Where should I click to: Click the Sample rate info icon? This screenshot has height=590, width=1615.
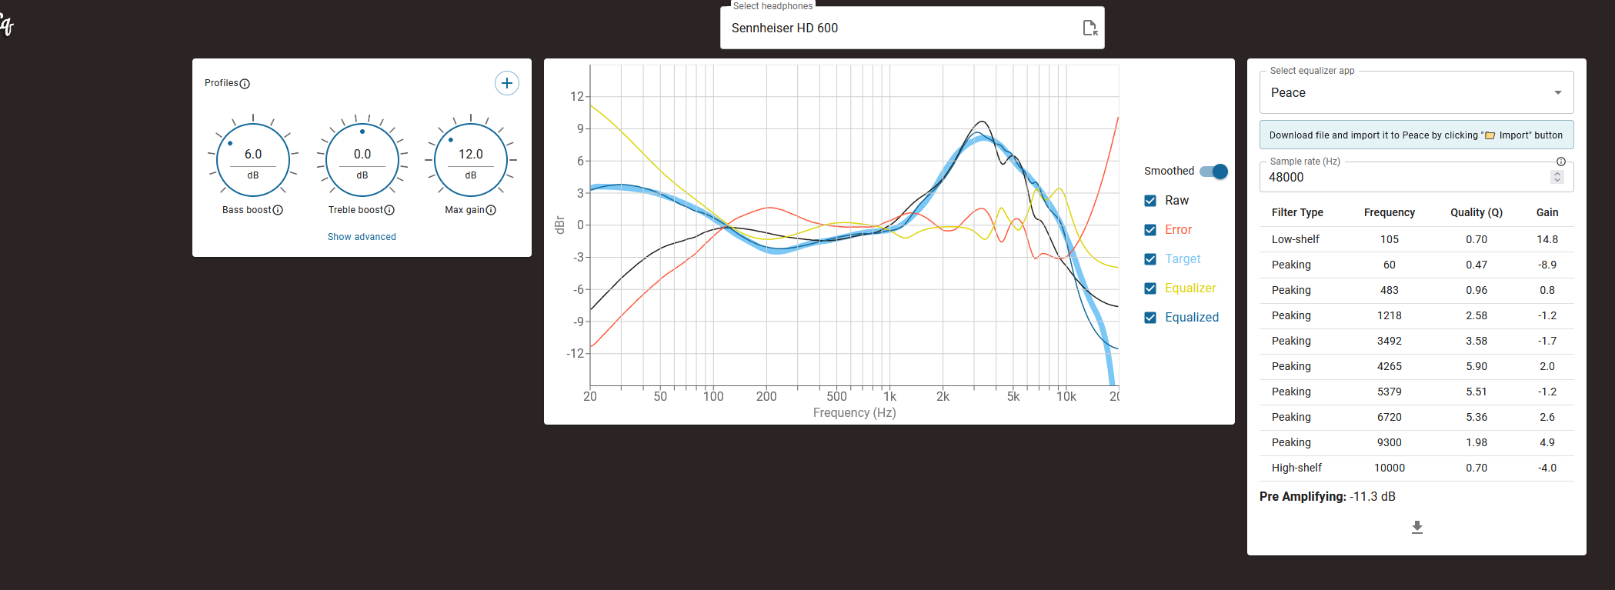tap(1561, 162)
